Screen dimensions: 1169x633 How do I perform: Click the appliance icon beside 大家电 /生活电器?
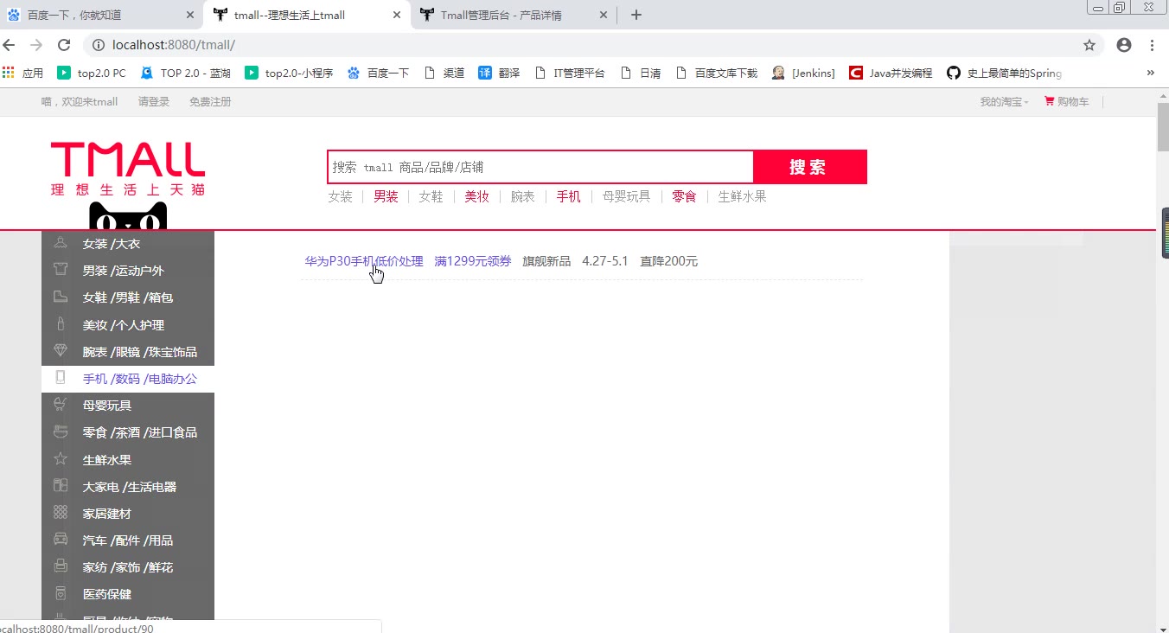61,486
